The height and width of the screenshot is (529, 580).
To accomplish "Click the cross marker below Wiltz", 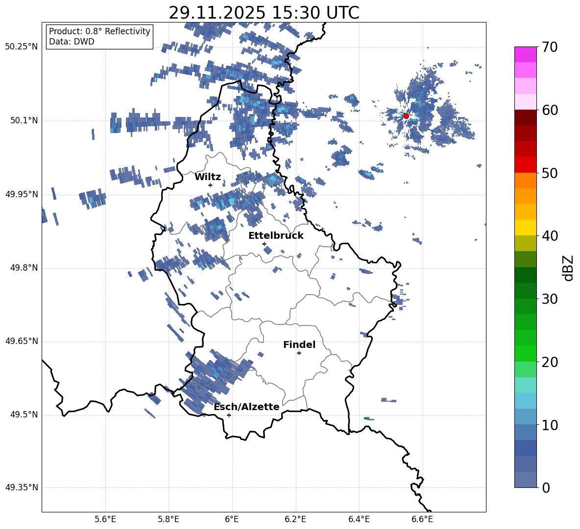I will click(210, 185).
